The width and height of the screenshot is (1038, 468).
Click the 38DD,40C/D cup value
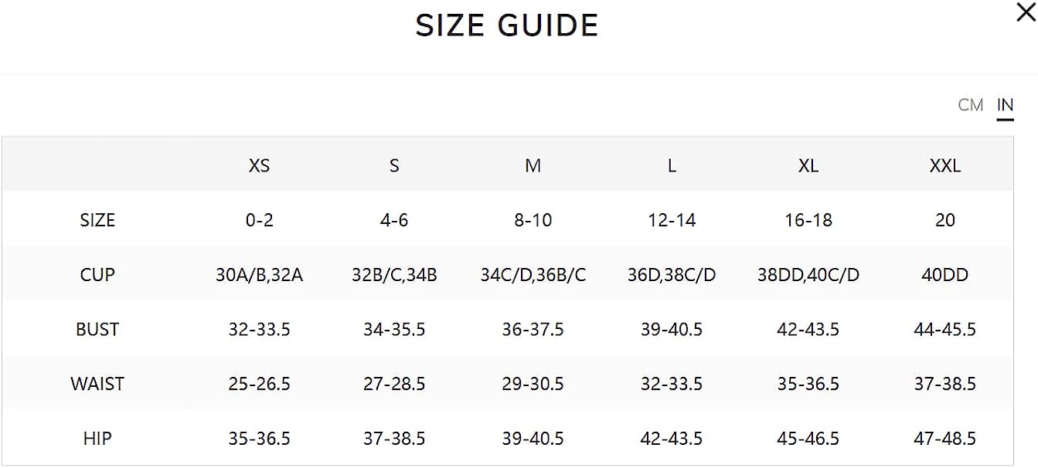click(x=808, y=275)
